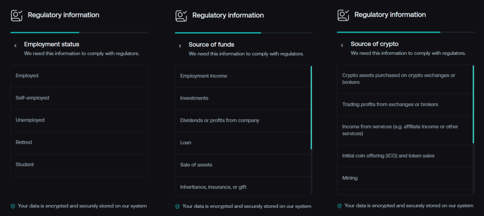Click the profile icon in Employment status panel
The width and height of the screenshot is (484, 216).
(17, 16)
